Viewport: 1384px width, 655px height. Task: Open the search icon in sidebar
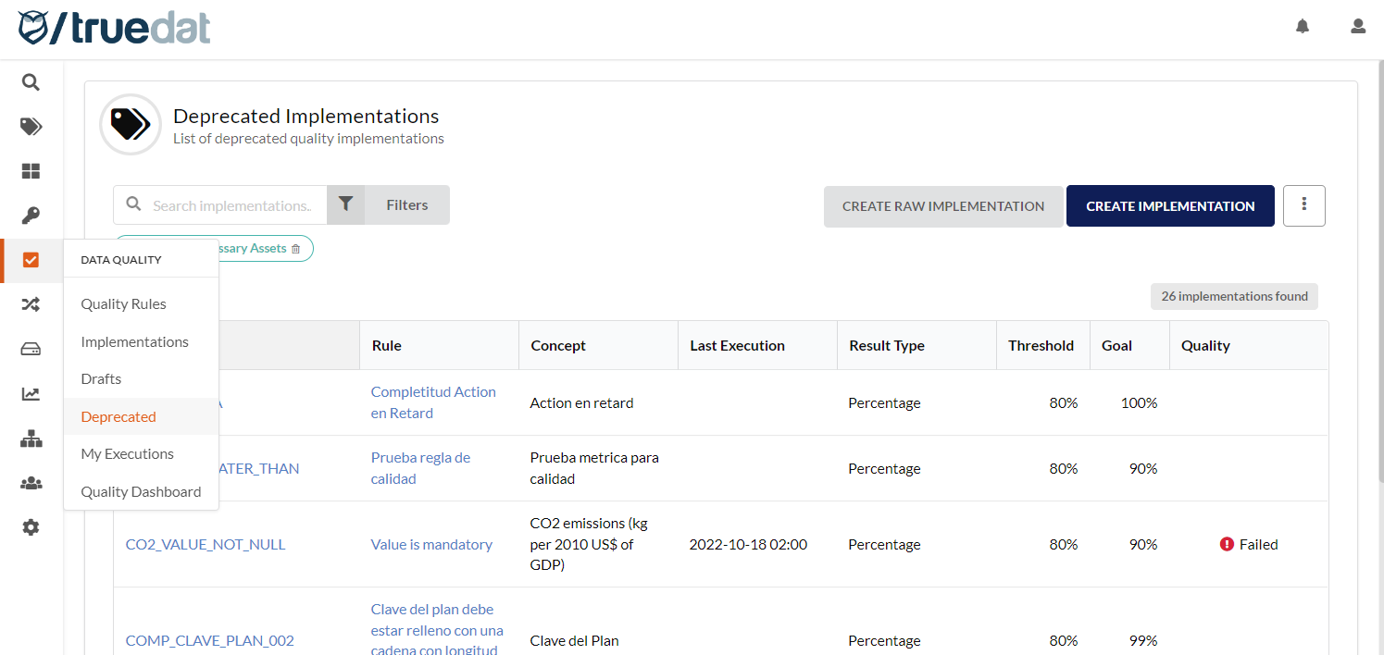click(x=31, y=82)
